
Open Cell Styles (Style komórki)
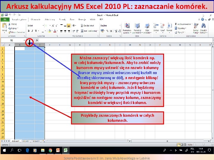147,28
